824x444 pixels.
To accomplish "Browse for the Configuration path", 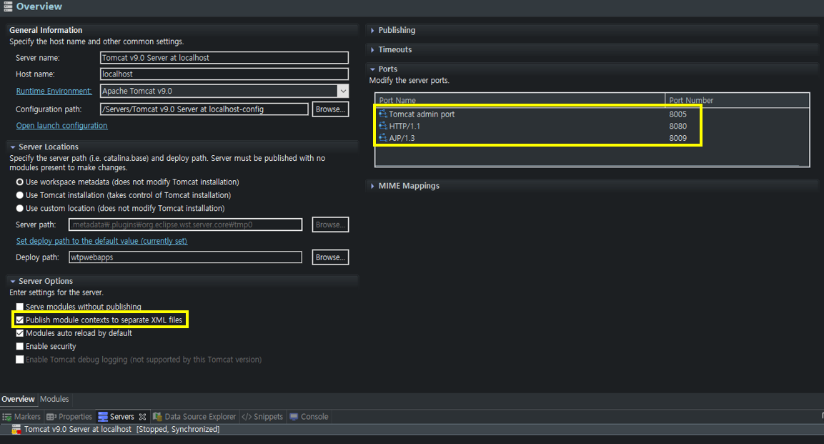I will coord(330,109).
